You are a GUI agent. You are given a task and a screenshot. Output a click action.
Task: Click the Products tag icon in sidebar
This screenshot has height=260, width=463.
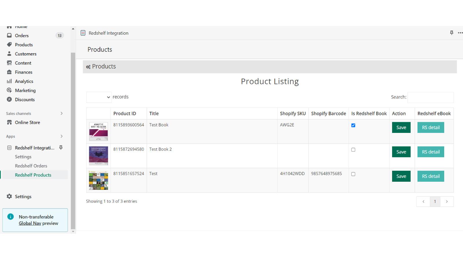[x=9, y=44]
